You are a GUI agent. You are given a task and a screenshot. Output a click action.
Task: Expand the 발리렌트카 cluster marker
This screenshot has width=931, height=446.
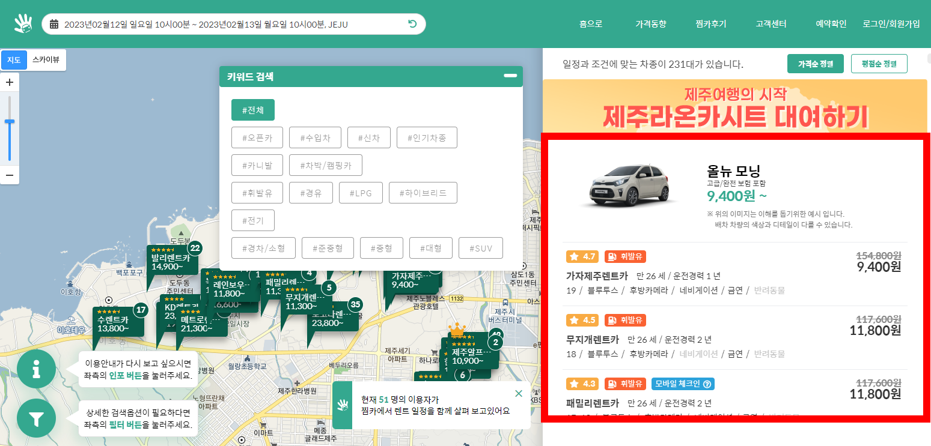click(172, 262)
